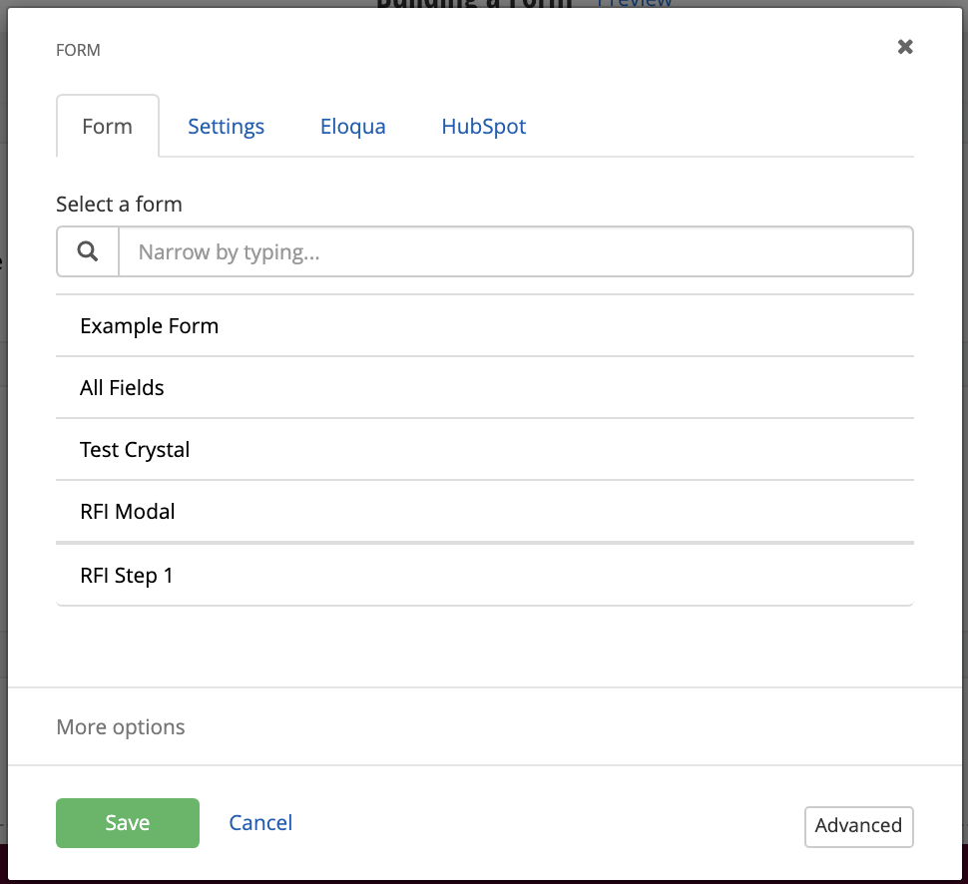Choose the RFI Step 1 form
This screenshot has height=884, width=968.
(x=127, y=576)
